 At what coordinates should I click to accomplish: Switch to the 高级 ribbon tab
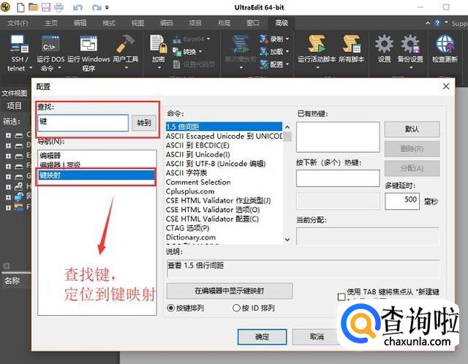coord(282,23)
